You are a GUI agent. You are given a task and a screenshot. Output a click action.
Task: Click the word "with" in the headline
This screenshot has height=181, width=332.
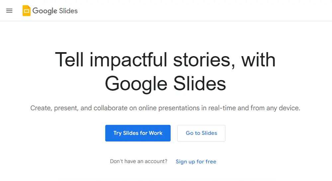pyautogui.click(x=258, y=60)
